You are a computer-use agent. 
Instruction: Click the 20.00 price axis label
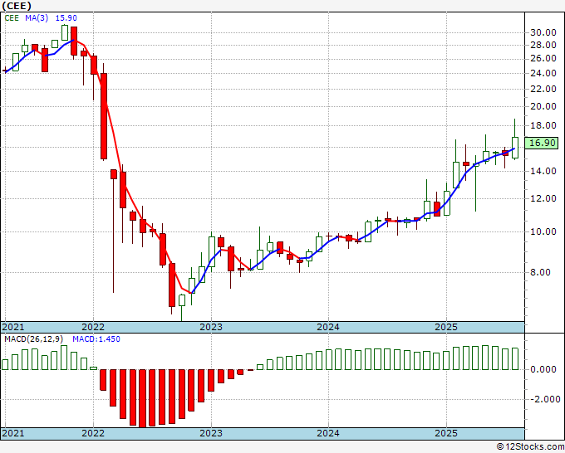pyautogui.click(x=543, y=106)
